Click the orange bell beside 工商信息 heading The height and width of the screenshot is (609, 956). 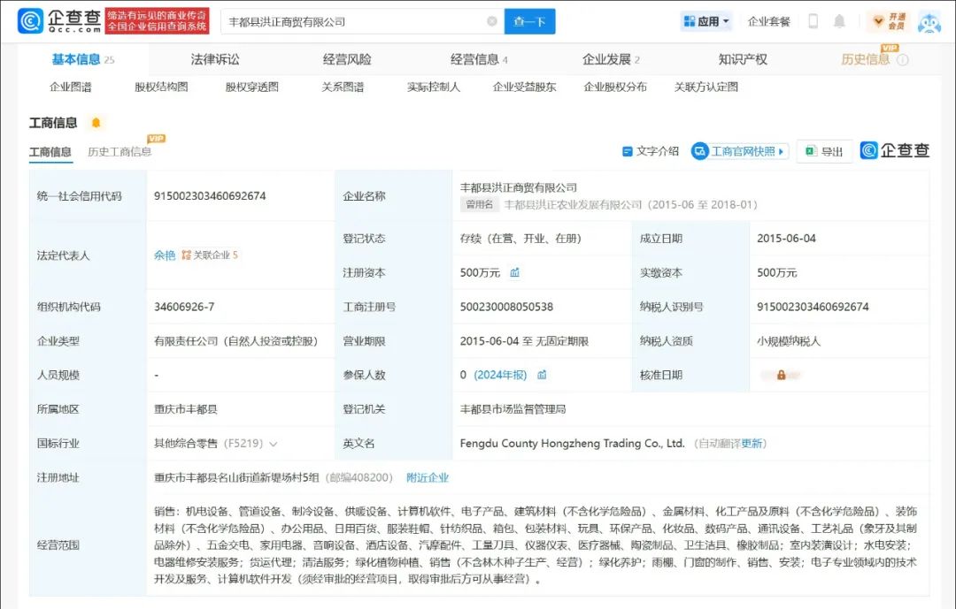(x=96, y=123)
